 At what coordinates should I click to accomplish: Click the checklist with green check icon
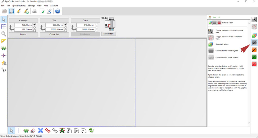[x=42, y=11]
